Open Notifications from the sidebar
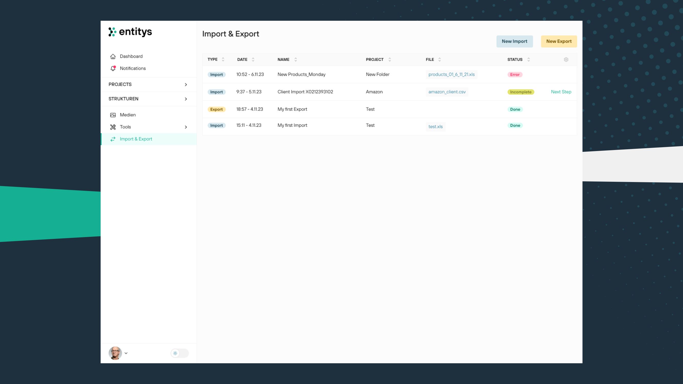 [x=133, y=68]
